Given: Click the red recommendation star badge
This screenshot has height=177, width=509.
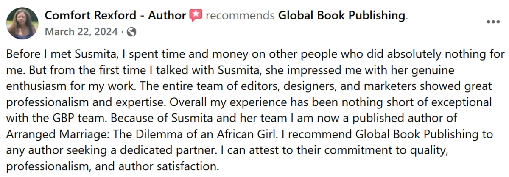Looking at the screenshot, I should [x=196, y=16].
